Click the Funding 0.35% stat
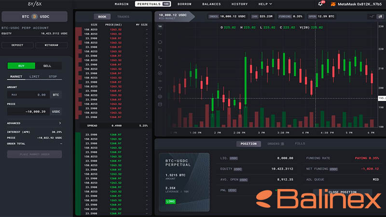The width and height of the screenshot is (386, 217). (x=290, y=16)
